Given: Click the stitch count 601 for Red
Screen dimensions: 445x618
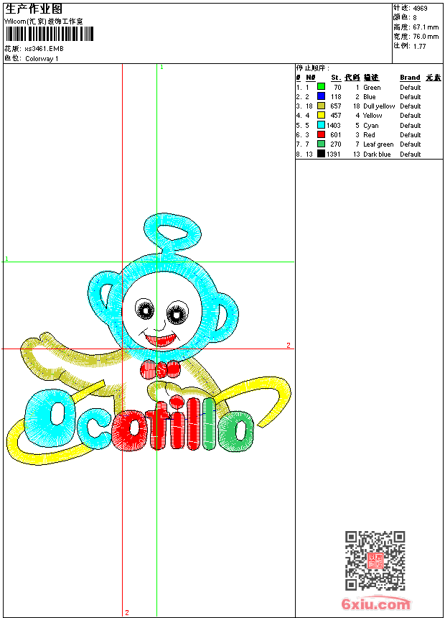Looking at the screenshot, I should [335, 135].
